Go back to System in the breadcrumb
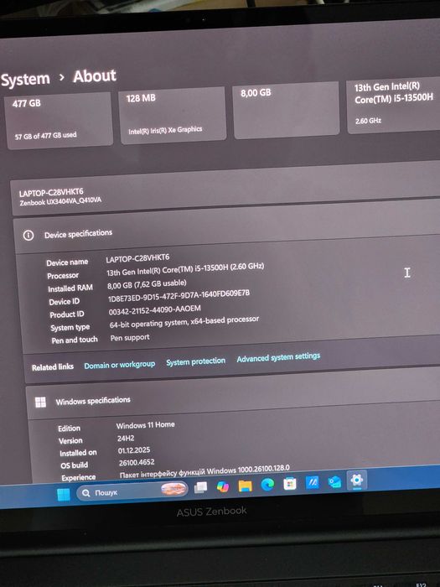Viewport: 440px width, 587px height. pyautogui.click(x=25, y=80)
